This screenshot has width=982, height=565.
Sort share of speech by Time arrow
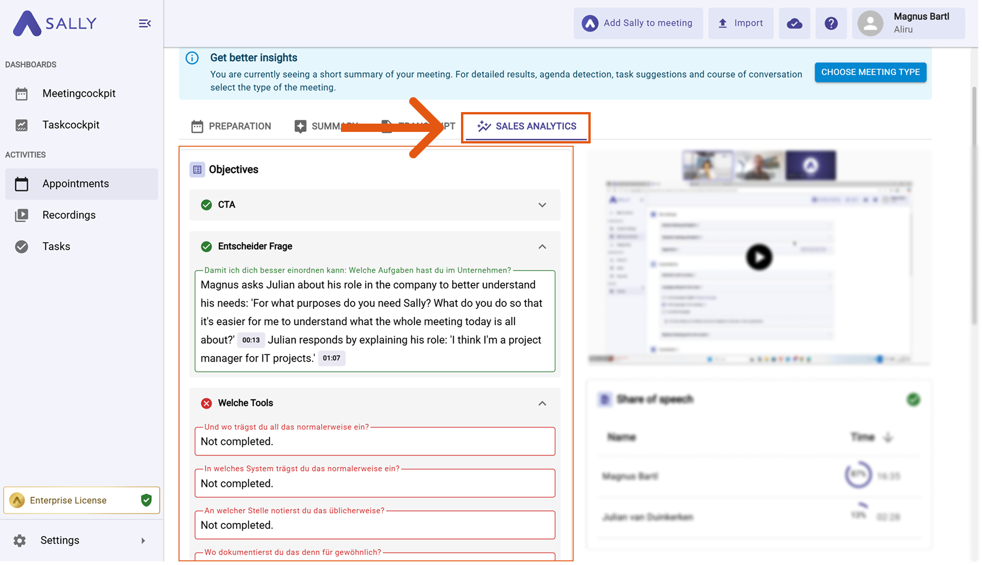pos(888,437)
